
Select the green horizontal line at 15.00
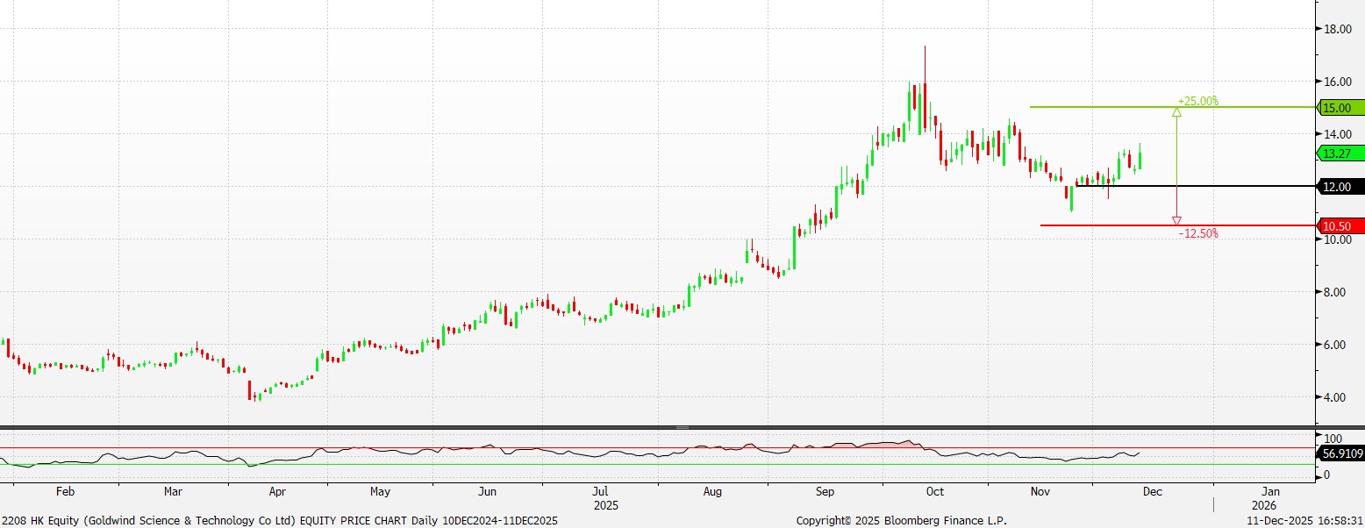(1173, 107)
